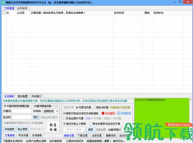The image size is (193, 143).
Task: Click the 搜索结果 count text beside 停止搜索
Action: [37, 129]
